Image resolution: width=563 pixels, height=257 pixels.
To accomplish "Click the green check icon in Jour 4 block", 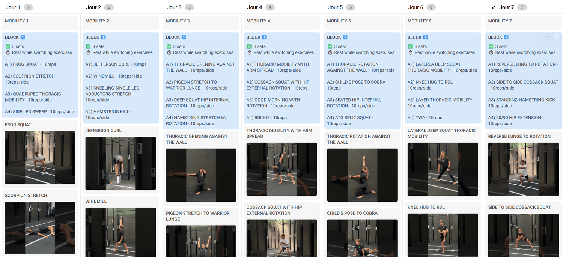I will [249, 46].
